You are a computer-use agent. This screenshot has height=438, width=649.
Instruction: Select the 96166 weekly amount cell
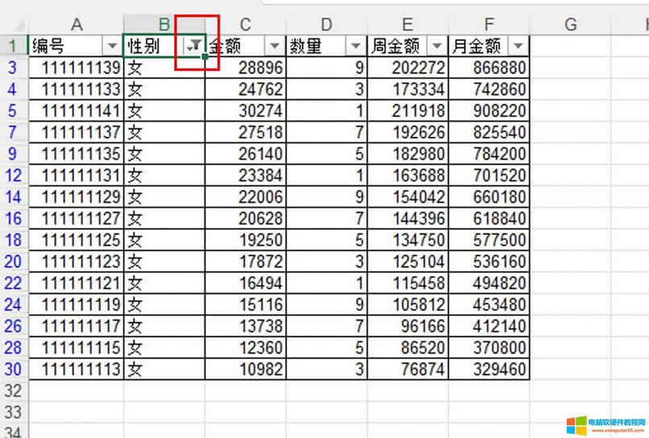click(x=407, y=326)
